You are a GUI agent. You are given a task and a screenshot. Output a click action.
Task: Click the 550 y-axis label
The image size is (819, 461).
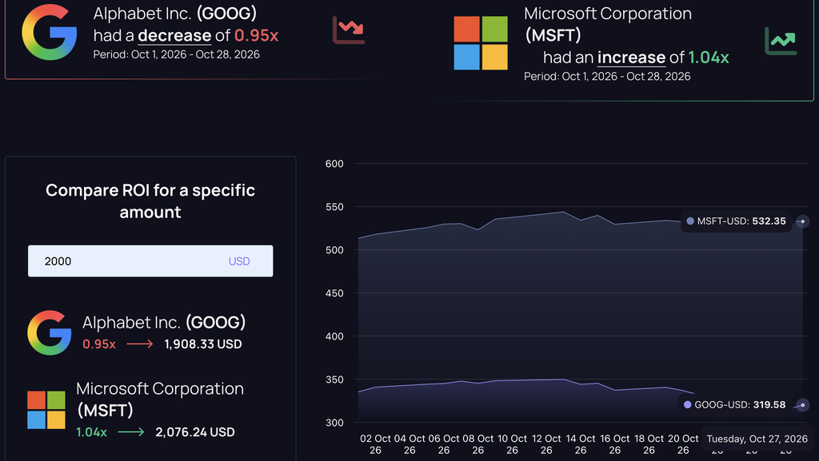[x=334, y=207]
